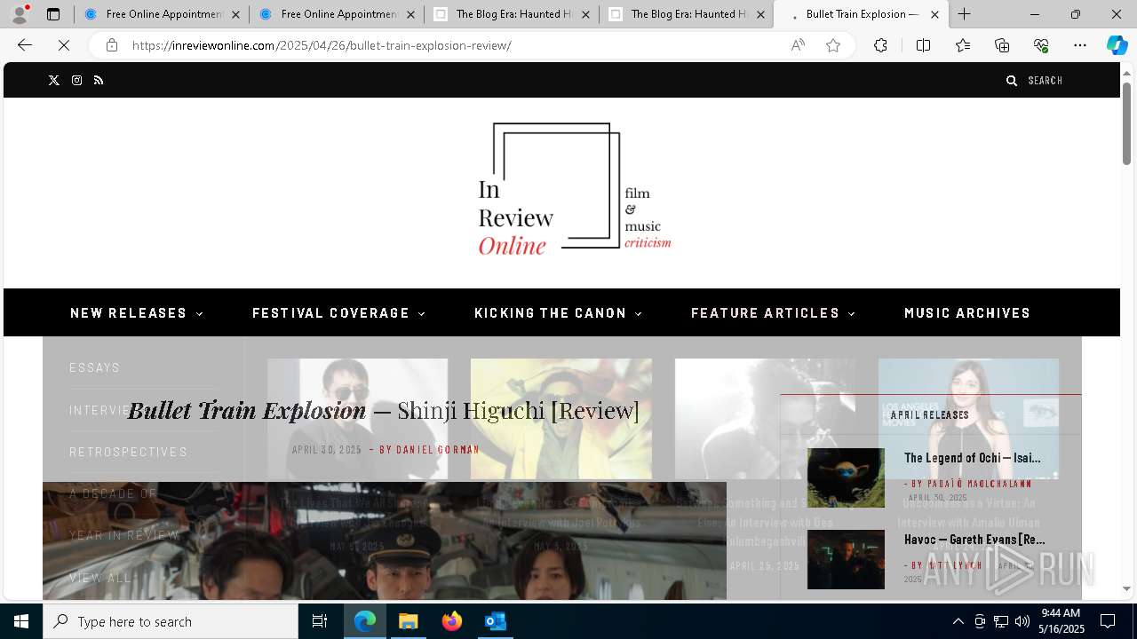Select Retrospectives in the submenu
Viewport: 1137px width, 639px height.
[129, 452]
